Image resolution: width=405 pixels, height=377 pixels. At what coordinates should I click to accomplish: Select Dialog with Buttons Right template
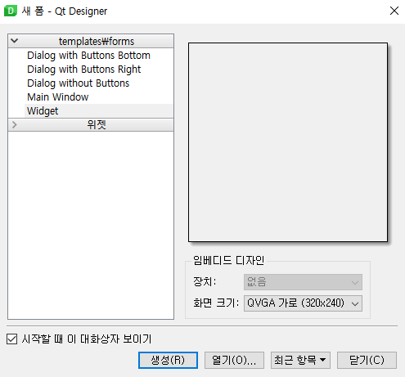tap(84, 70)
